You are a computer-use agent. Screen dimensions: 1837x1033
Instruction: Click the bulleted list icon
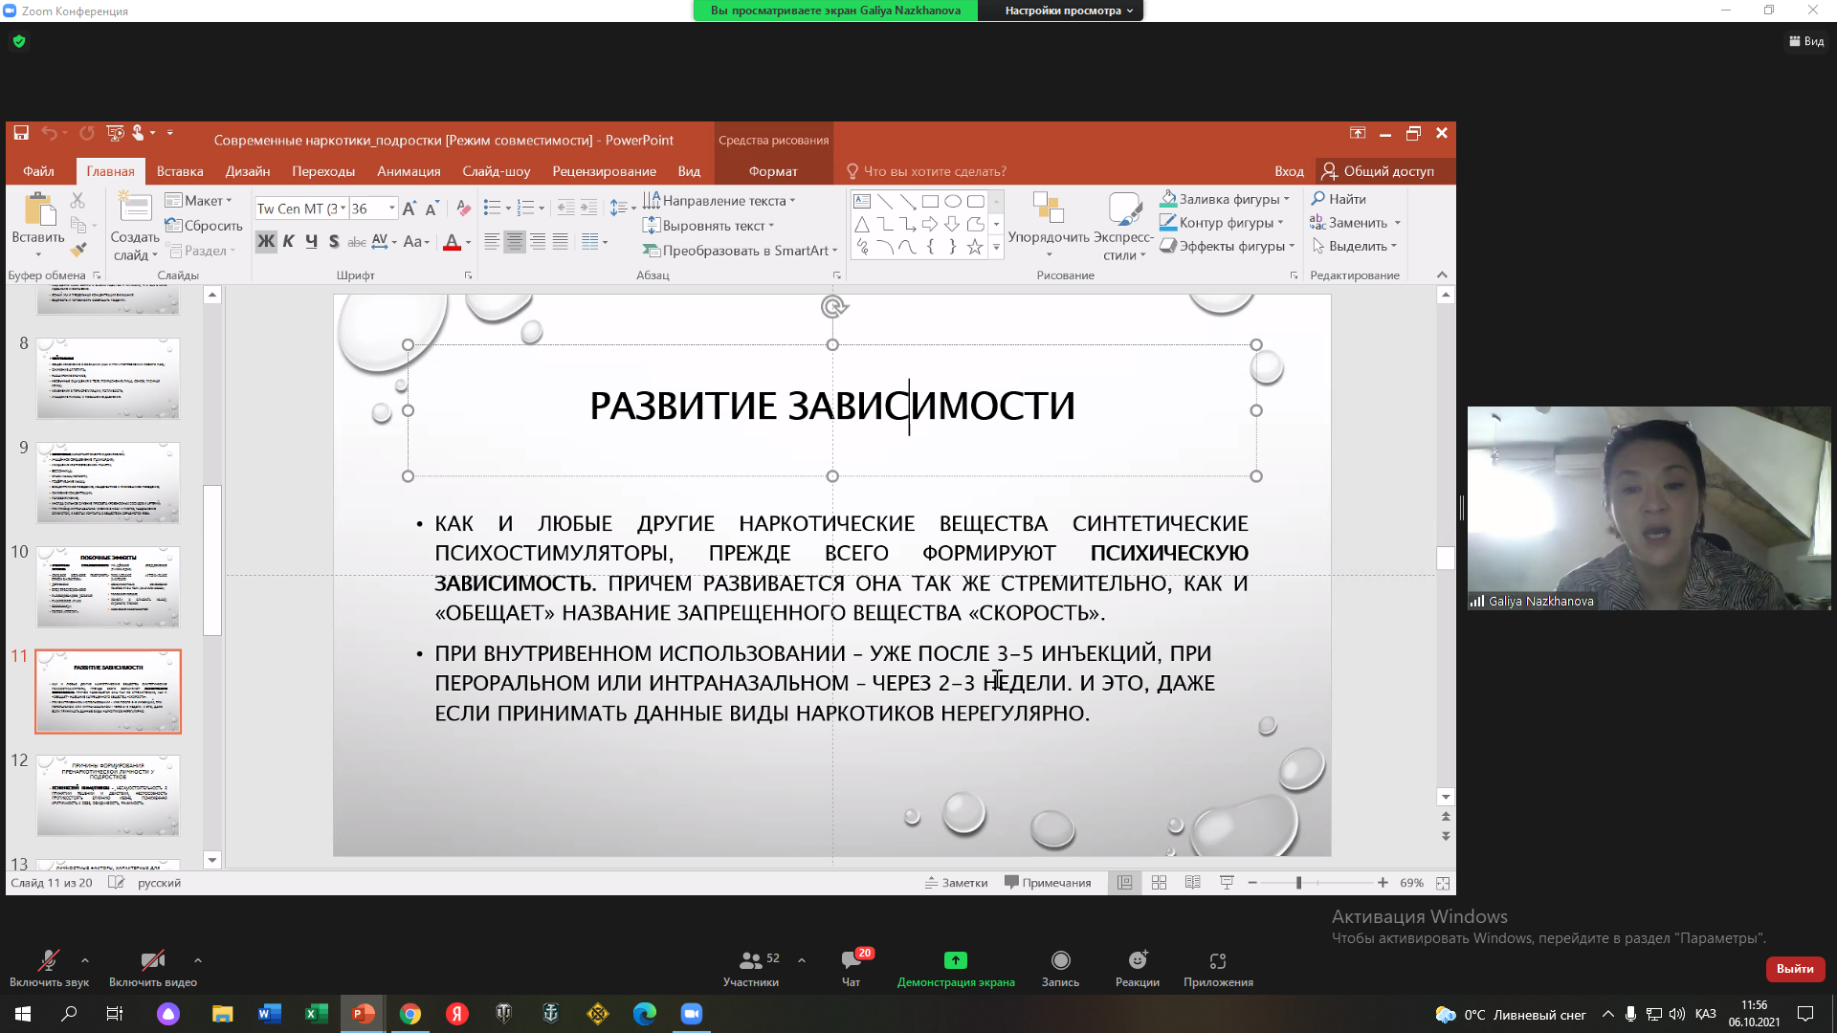click(492, 208)
